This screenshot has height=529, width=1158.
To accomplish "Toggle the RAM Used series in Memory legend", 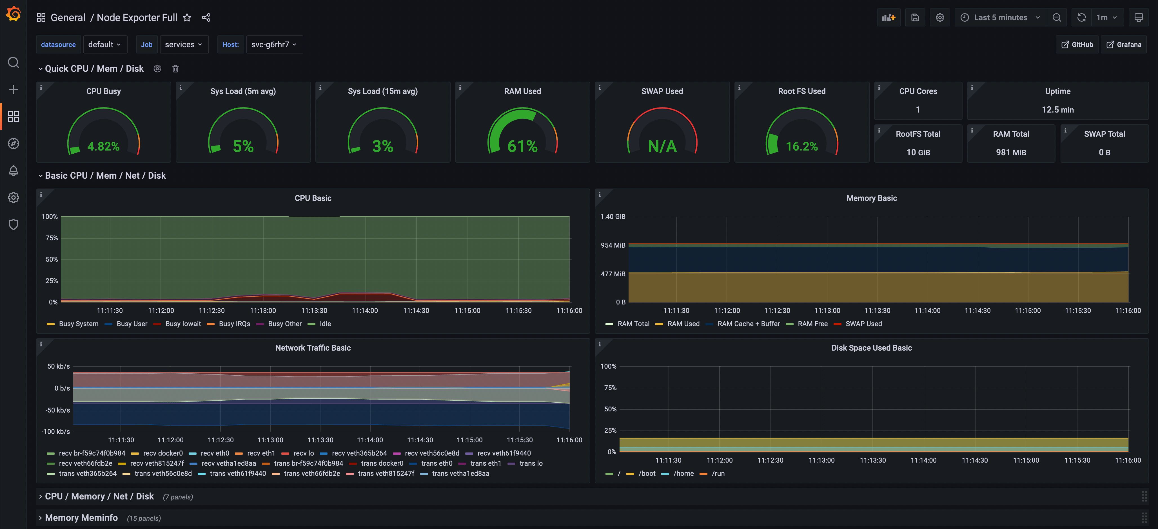I will coord(683,324).
